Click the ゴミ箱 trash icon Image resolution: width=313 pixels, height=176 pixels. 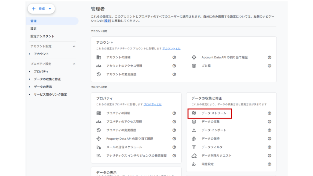pyautogui.click(x=194, y=65)
